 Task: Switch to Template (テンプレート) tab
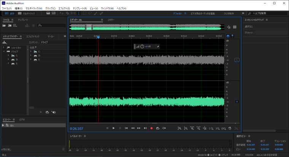[23, 20]
